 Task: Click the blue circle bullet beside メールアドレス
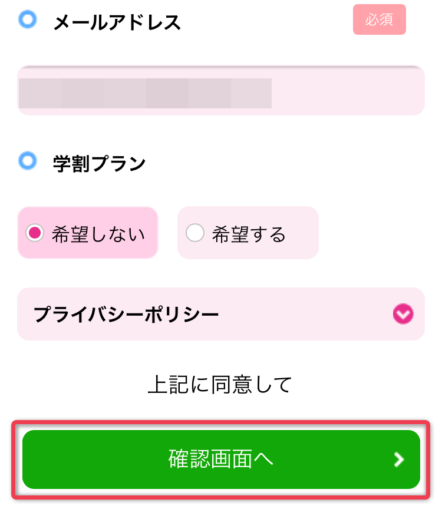28,20
